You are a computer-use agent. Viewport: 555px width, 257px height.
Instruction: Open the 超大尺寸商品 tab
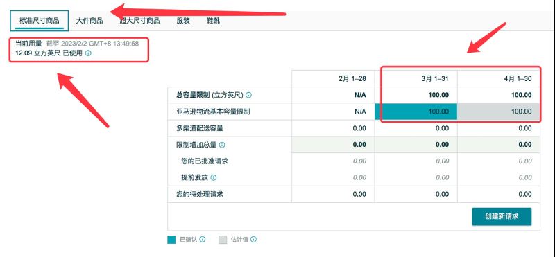point(139,21)
